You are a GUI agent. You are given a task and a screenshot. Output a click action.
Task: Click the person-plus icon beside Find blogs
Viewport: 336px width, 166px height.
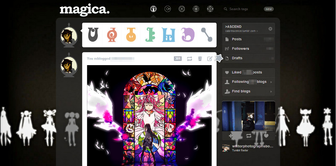pyautogui.click(x=227, y=92)
